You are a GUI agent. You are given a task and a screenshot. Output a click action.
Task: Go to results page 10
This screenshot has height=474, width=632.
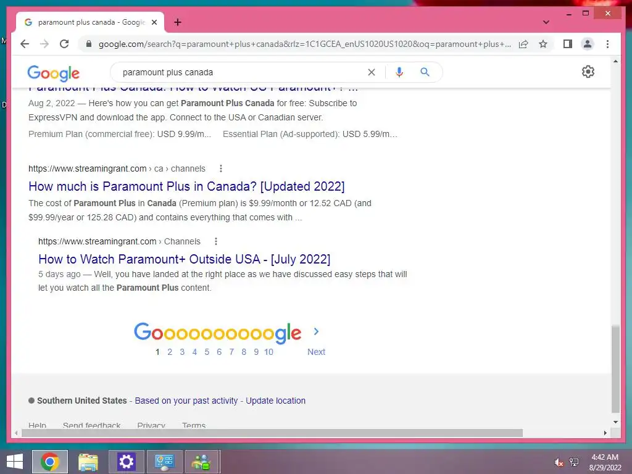pos(268,352)
